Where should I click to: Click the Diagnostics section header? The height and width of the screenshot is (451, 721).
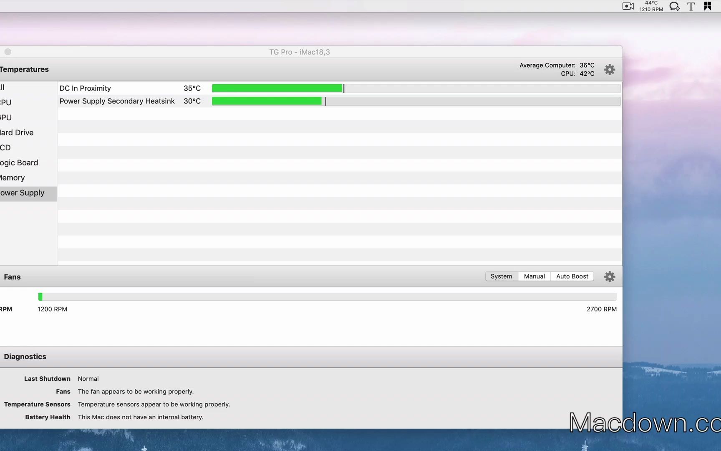25,357
